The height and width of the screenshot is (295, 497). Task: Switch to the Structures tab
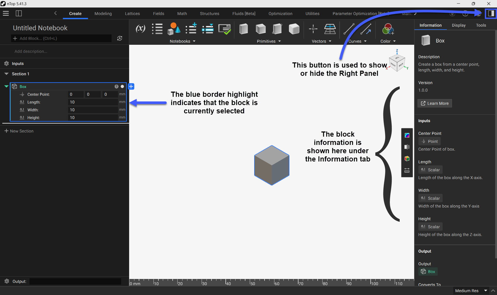[209, 13]
